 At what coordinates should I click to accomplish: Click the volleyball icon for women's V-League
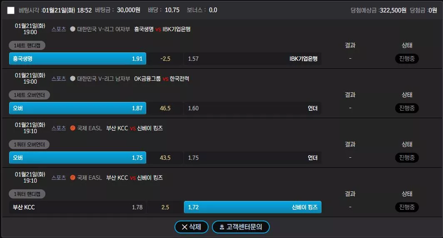(72, 29)
